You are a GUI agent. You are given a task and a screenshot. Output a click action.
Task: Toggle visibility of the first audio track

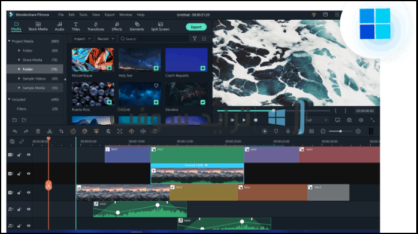click(29, 209)
